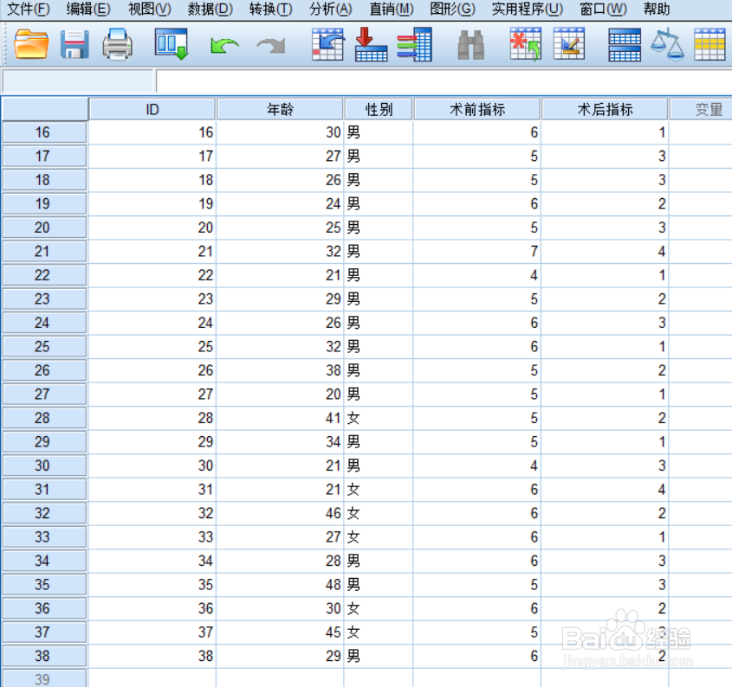Click 术后指标 cell 4 in row 31

[605, 489]
